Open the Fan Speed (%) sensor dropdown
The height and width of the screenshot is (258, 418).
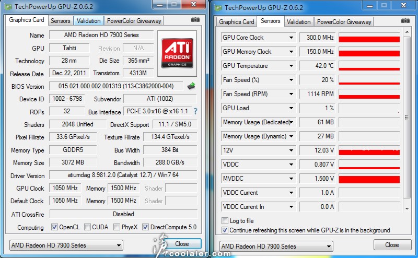(291, 80)
